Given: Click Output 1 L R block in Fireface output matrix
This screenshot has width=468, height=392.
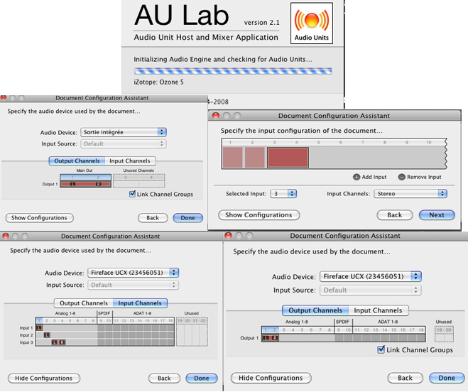Looking at the screenshot, I should point(271,338).
